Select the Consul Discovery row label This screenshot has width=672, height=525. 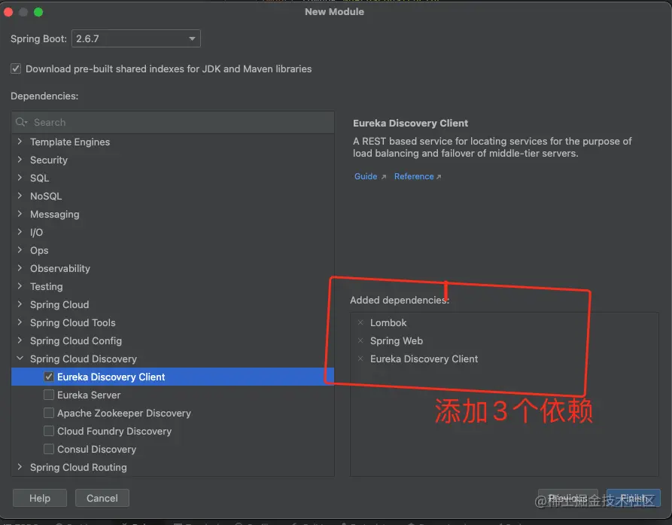(96, 449)
